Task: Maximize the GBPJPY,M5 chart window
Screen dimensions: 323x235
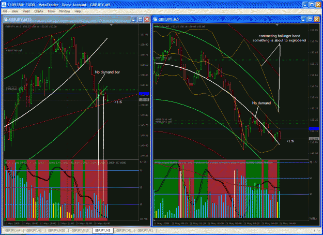Action: (x=310, y=19)
